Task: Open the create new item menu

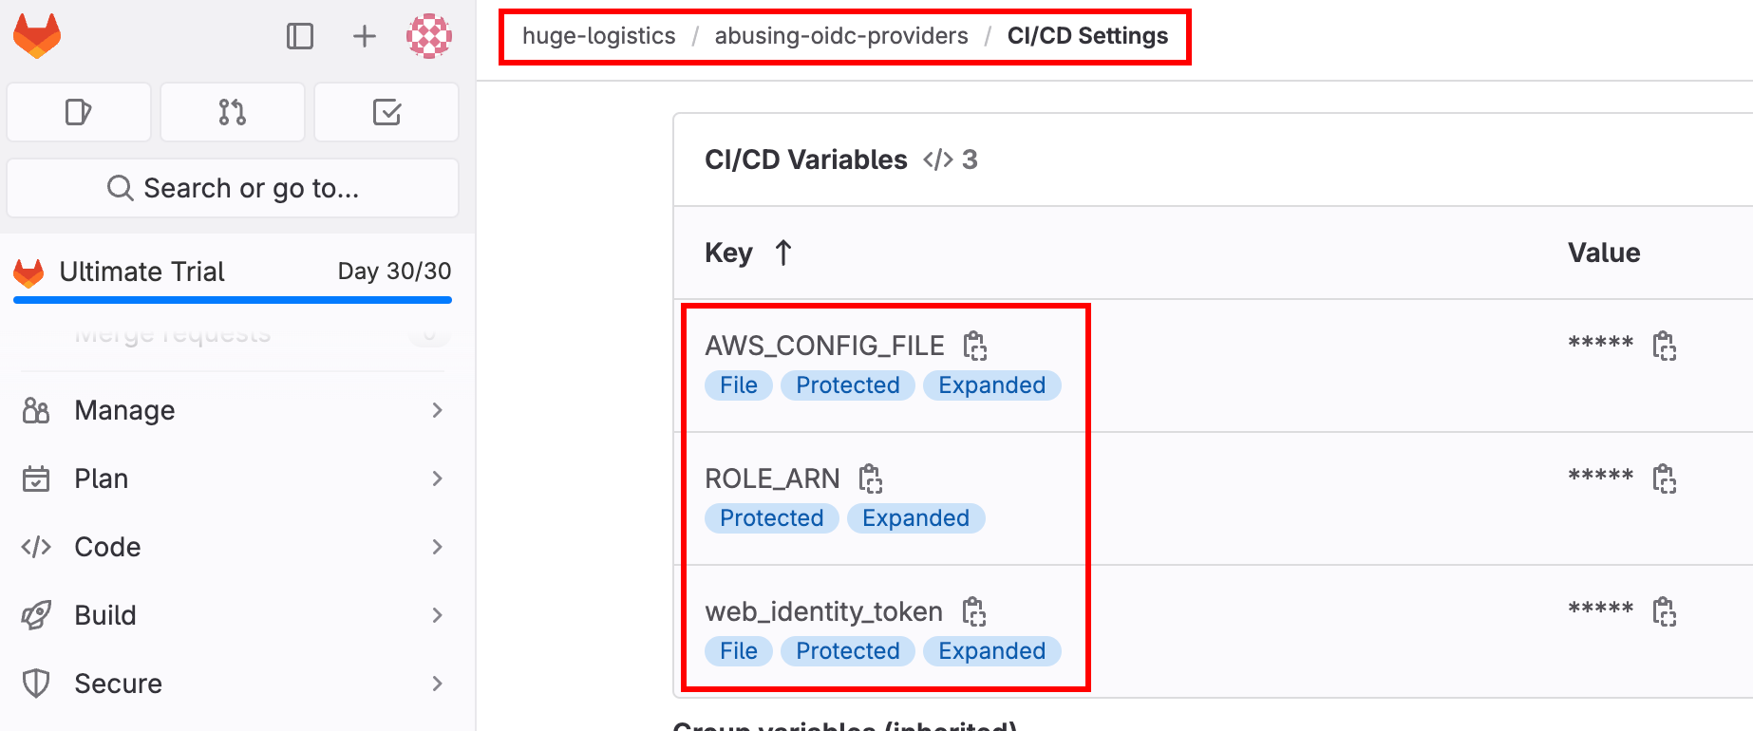Action: 364,35
